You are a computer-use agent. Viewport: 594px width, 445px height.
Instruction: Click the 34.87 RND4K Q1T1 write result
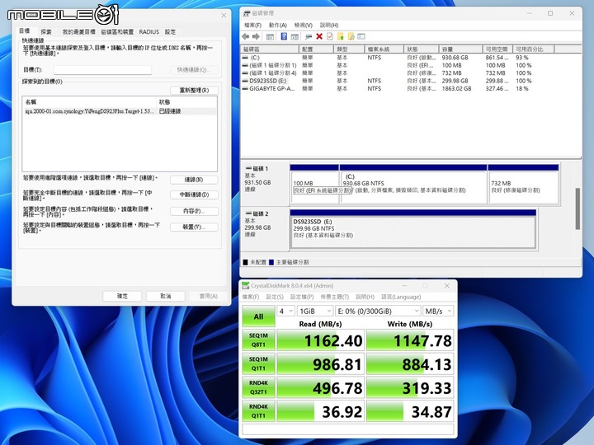click(410, 411)
